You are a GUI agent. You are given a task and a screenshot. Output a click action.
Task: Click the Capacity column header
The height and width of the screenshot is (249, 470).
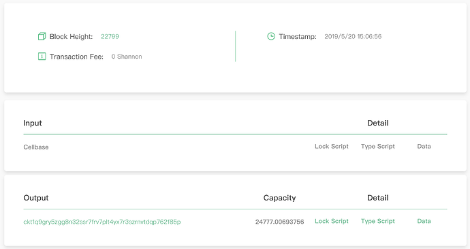(280, 198)
